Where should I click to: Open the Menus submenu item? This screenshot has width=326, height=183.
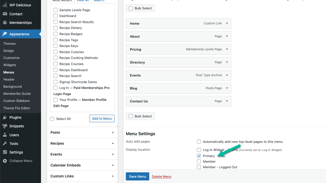9,72
